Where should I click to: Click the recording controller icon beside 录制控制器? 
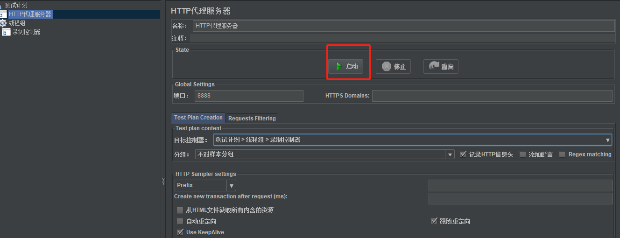click(7, 32)
